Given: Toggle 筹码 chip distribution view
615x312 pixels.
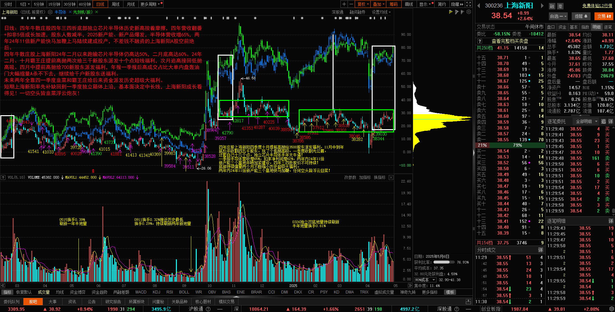Looking at the screenshot, I should coord(394,4).
